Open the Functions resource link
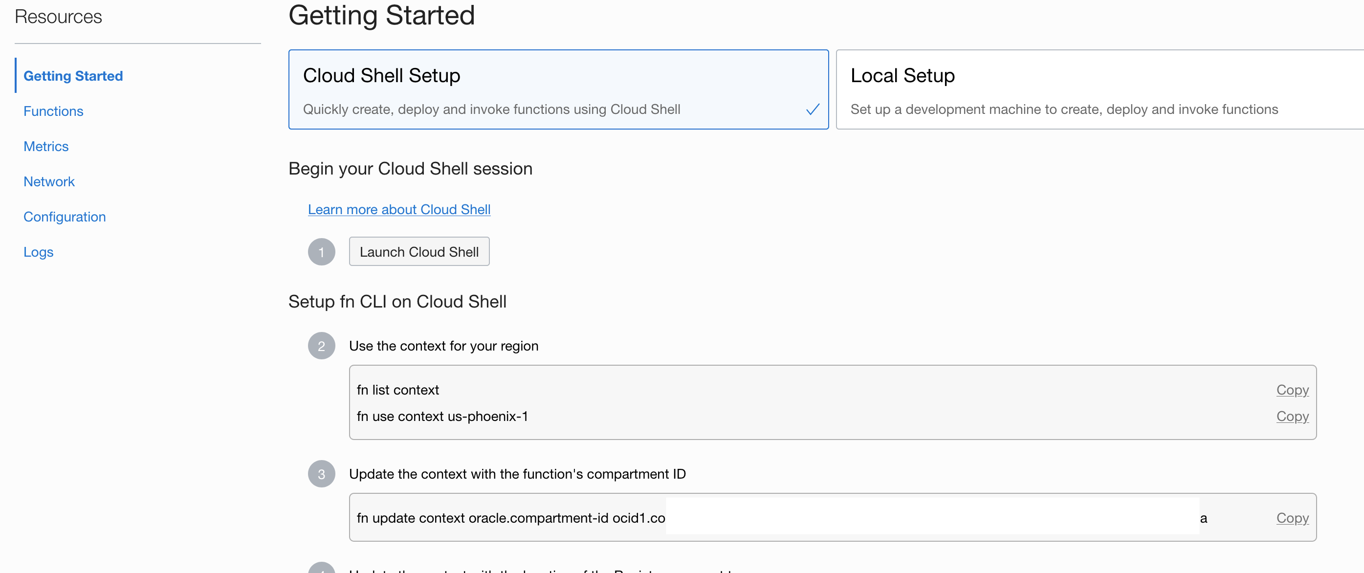 53,111
